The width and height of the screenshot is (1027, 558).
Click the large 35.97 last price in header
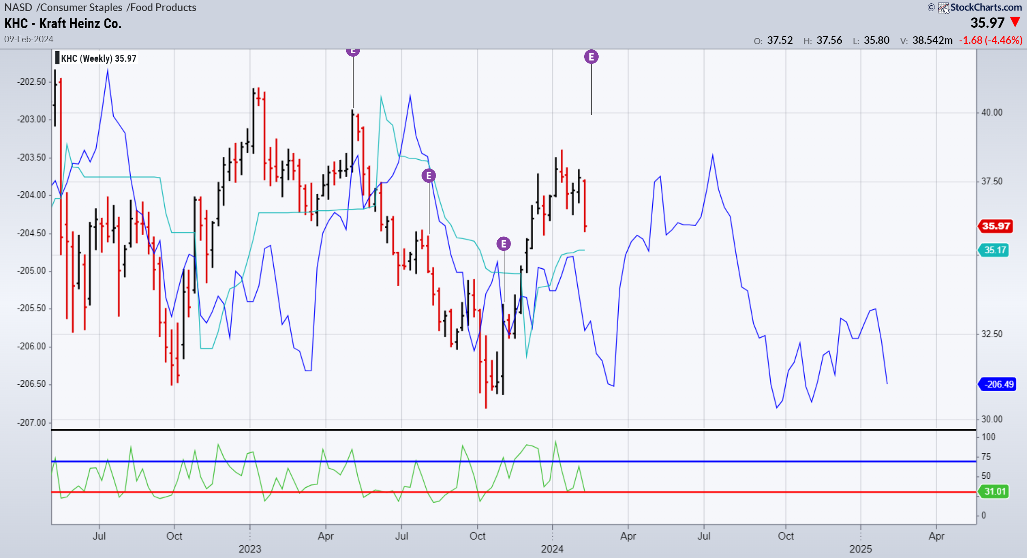coord(987,23)
